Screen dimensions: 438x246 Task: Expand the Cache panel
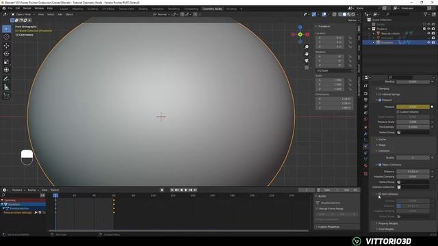(382, 139)
